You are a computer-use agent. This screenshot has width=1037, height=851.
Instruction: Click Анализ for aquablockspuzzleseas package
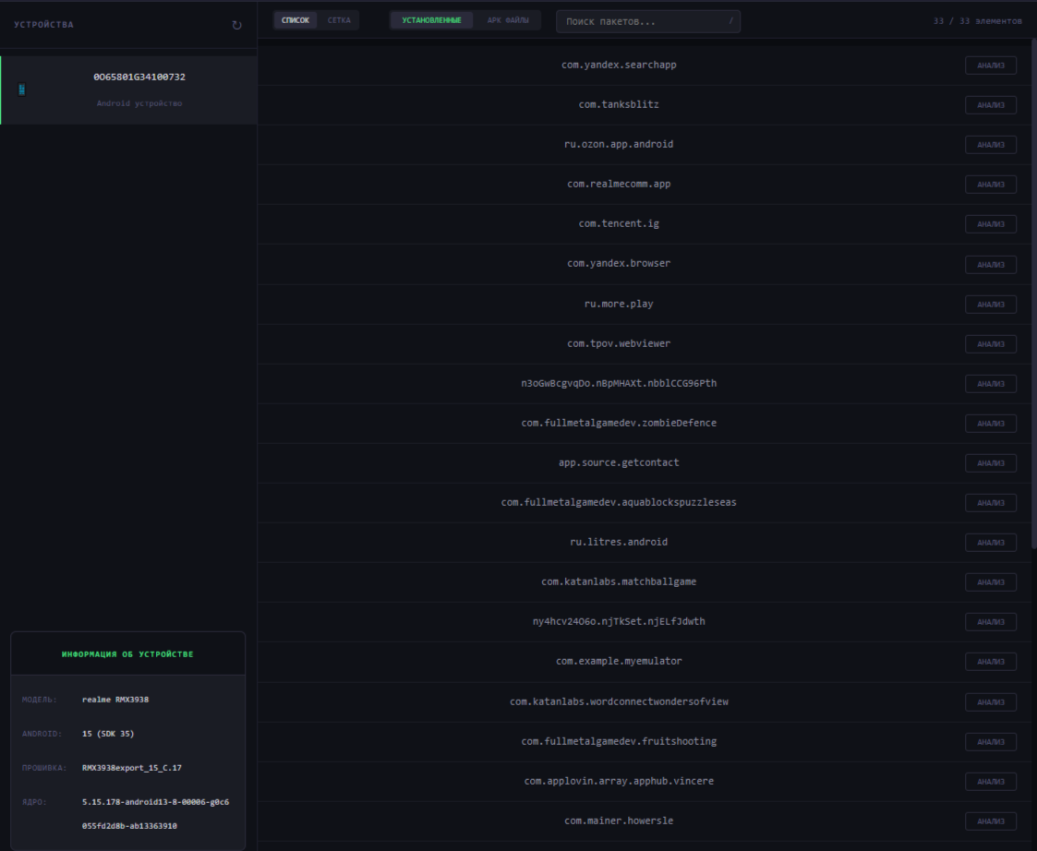point(990,502)
